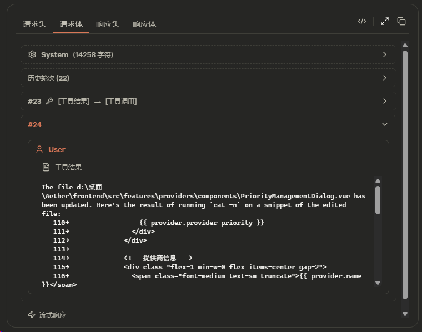Click the 工具结果 document icon
The width and height of the screenshot is (422, 332).
pyautogui.click(x=46, y=167)
